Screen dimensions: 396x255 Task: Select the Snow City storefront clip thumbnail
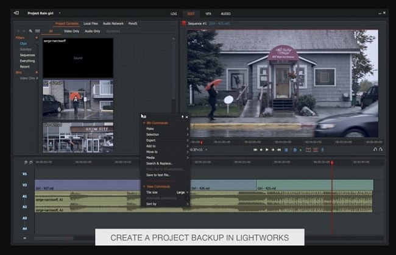[78, 137]
